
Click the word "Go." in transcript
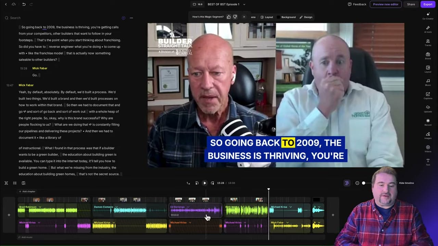pos(35,75)
